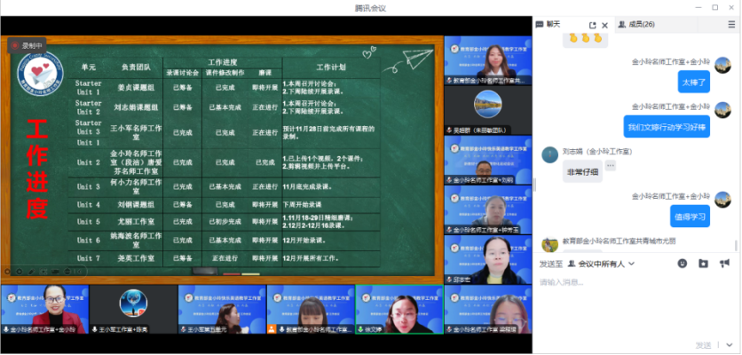Select the 金小玲名师工作室+钟芳玉 video tile
Screen dimensions: 742x355
488,210
